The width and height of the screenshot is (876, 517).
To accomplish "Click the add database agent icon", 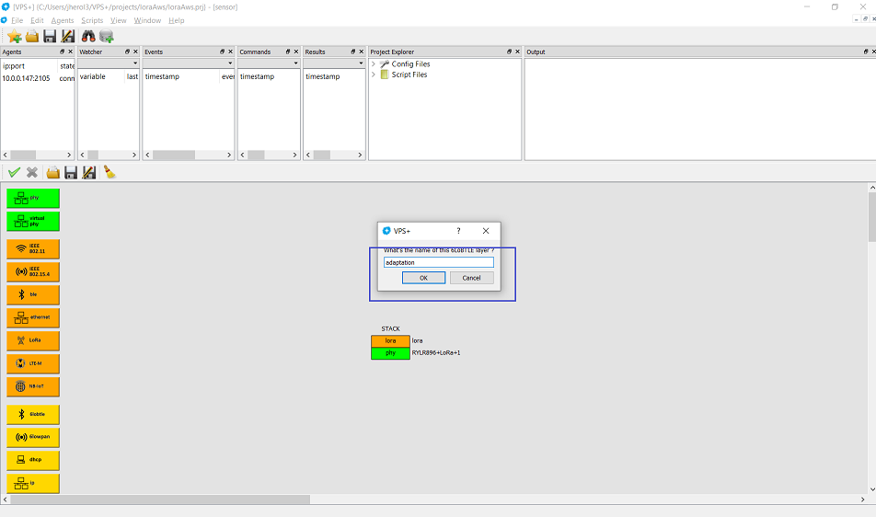I will 107,36.
